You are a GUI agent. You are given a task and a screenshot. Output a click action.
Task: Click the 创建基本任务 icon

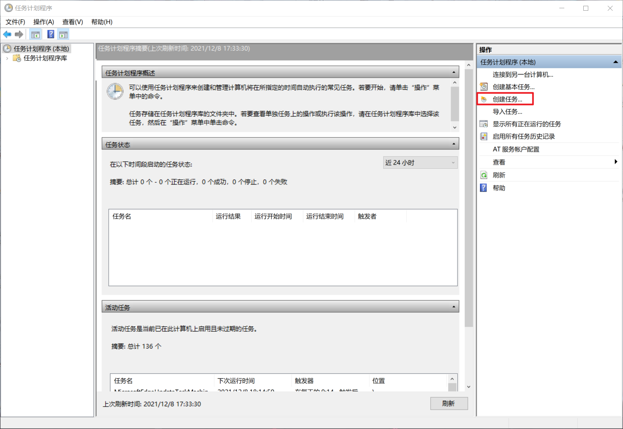(x=484, y=87)
